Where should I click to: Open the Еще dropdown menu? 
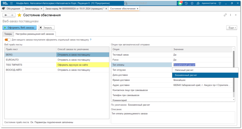pos(232,28)
